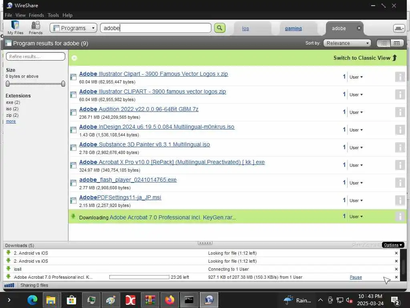
Task: Show more extensions filters
Action: (11, 121)
